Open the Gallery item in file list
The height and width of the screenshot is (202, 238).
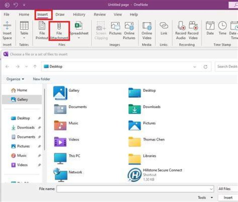[x=66, y=93]
